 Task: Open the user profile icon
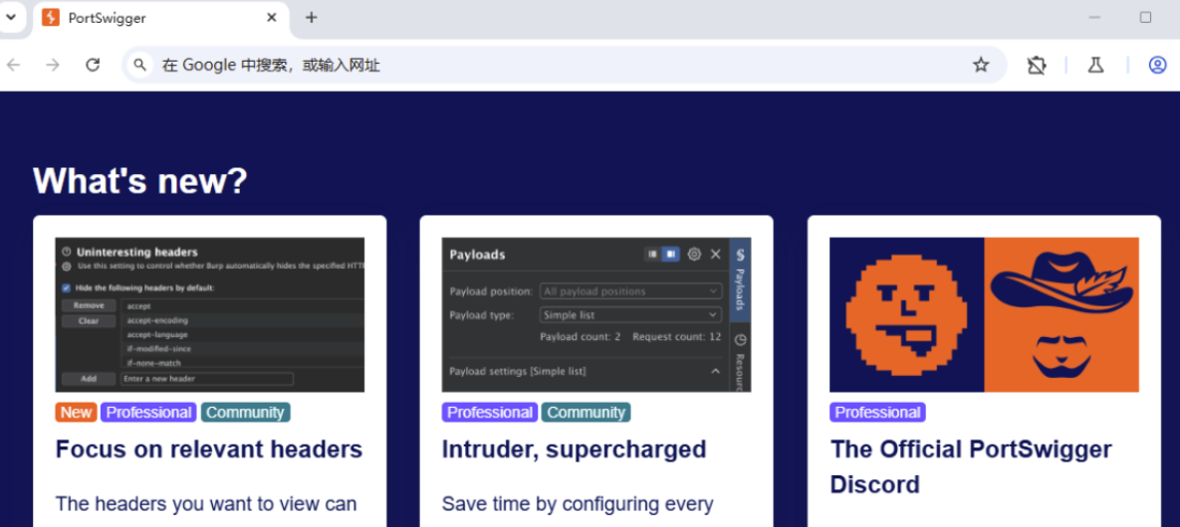tap(1157, 65)
